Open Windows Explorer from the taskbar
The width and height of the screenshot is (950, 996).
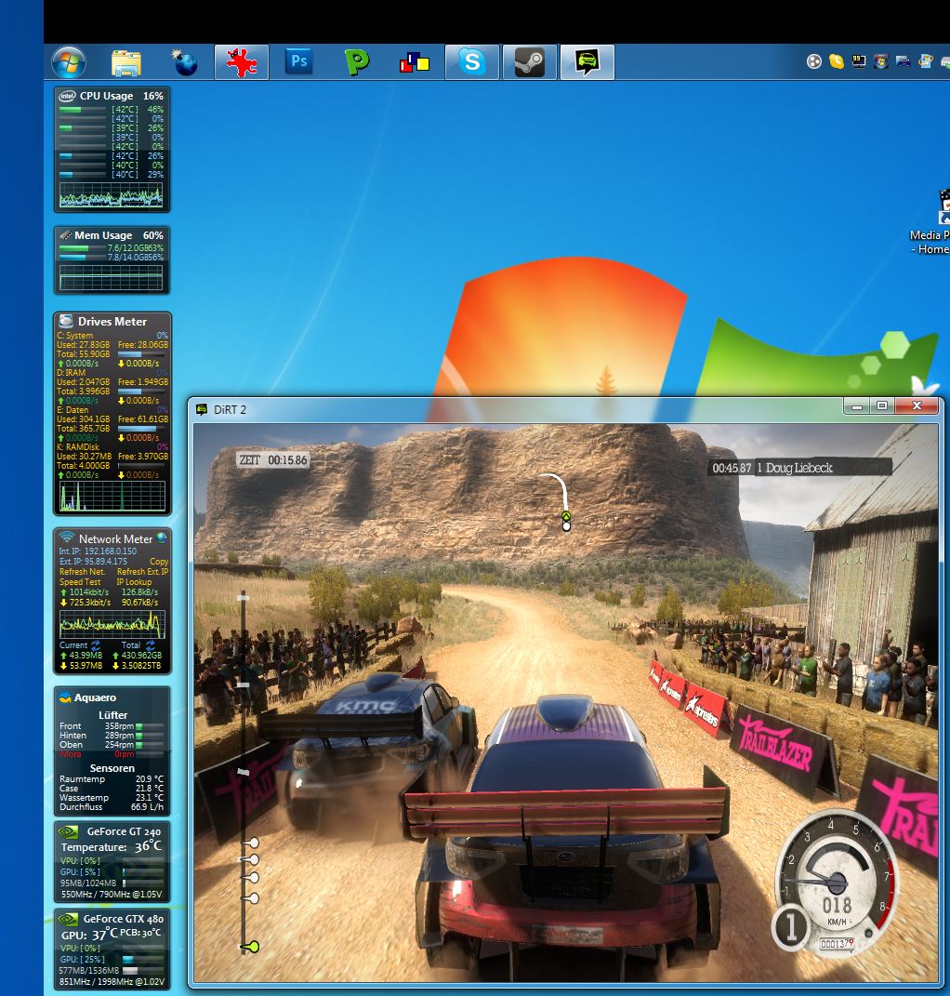pyautogui.click(x=126, y=62)
